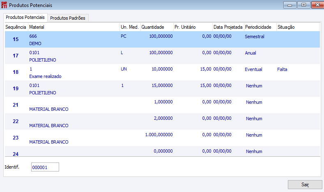This screenshot has width=324, height=192.
Task: Click the application icon in the title bar
Action: click(4, 5)
